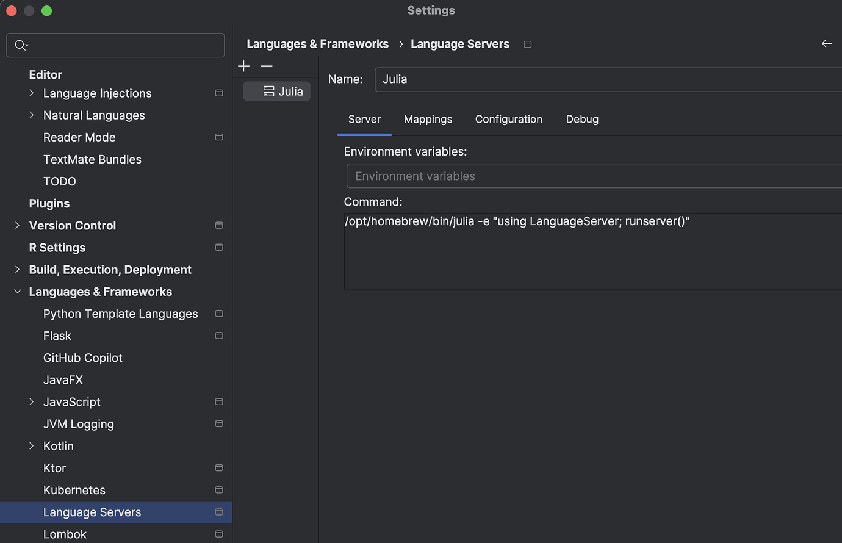Click the settings indicator icon beside Language Servers
This screenshot has height=543, width=842.
tap(218, 512)
